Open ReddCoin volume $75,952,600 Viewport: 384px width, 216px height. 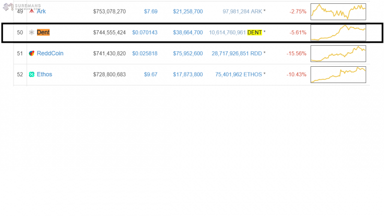[x=188, y=54]
